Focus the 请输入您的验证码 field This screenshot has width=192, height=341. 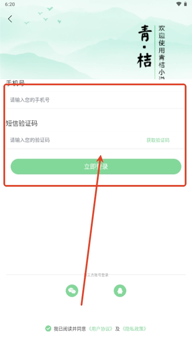coord(73,140)
